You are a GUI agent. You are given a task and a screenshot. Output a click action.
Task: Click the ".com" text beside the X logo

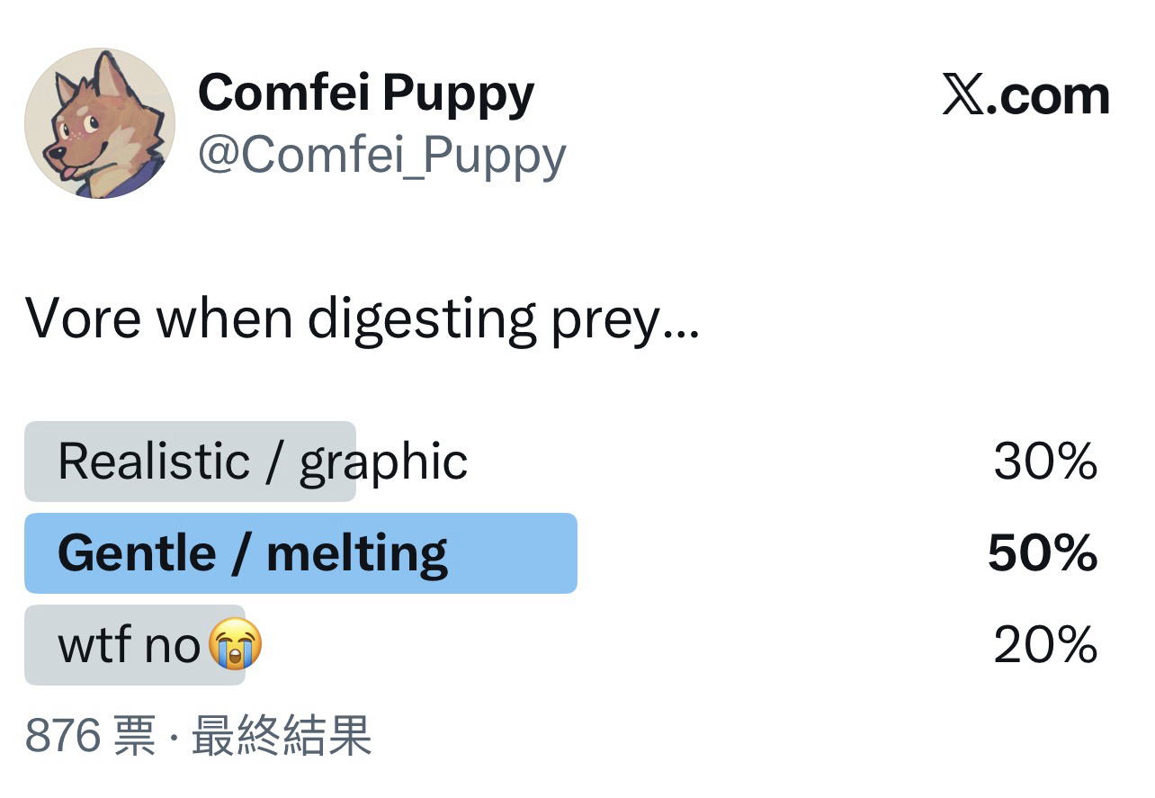click(1048, 95)
